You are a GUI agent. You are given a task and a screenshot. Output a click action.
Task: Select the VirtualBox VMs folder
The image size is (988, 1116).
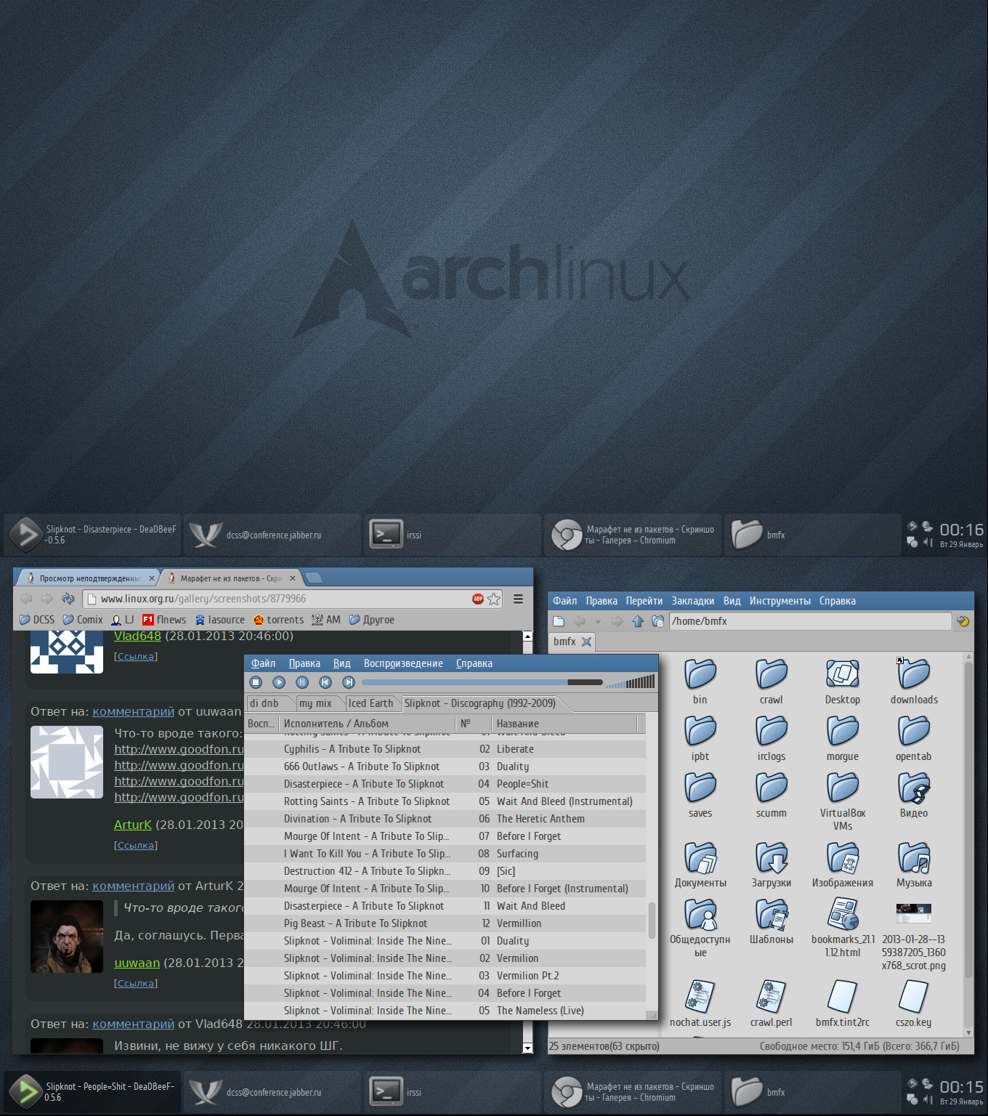click(x=843, y=788)
